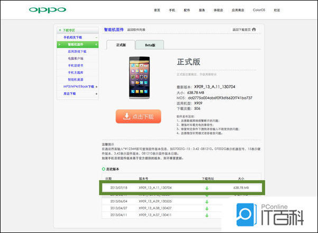Click the date 2013/06/04 in history table

pos(119,201)
